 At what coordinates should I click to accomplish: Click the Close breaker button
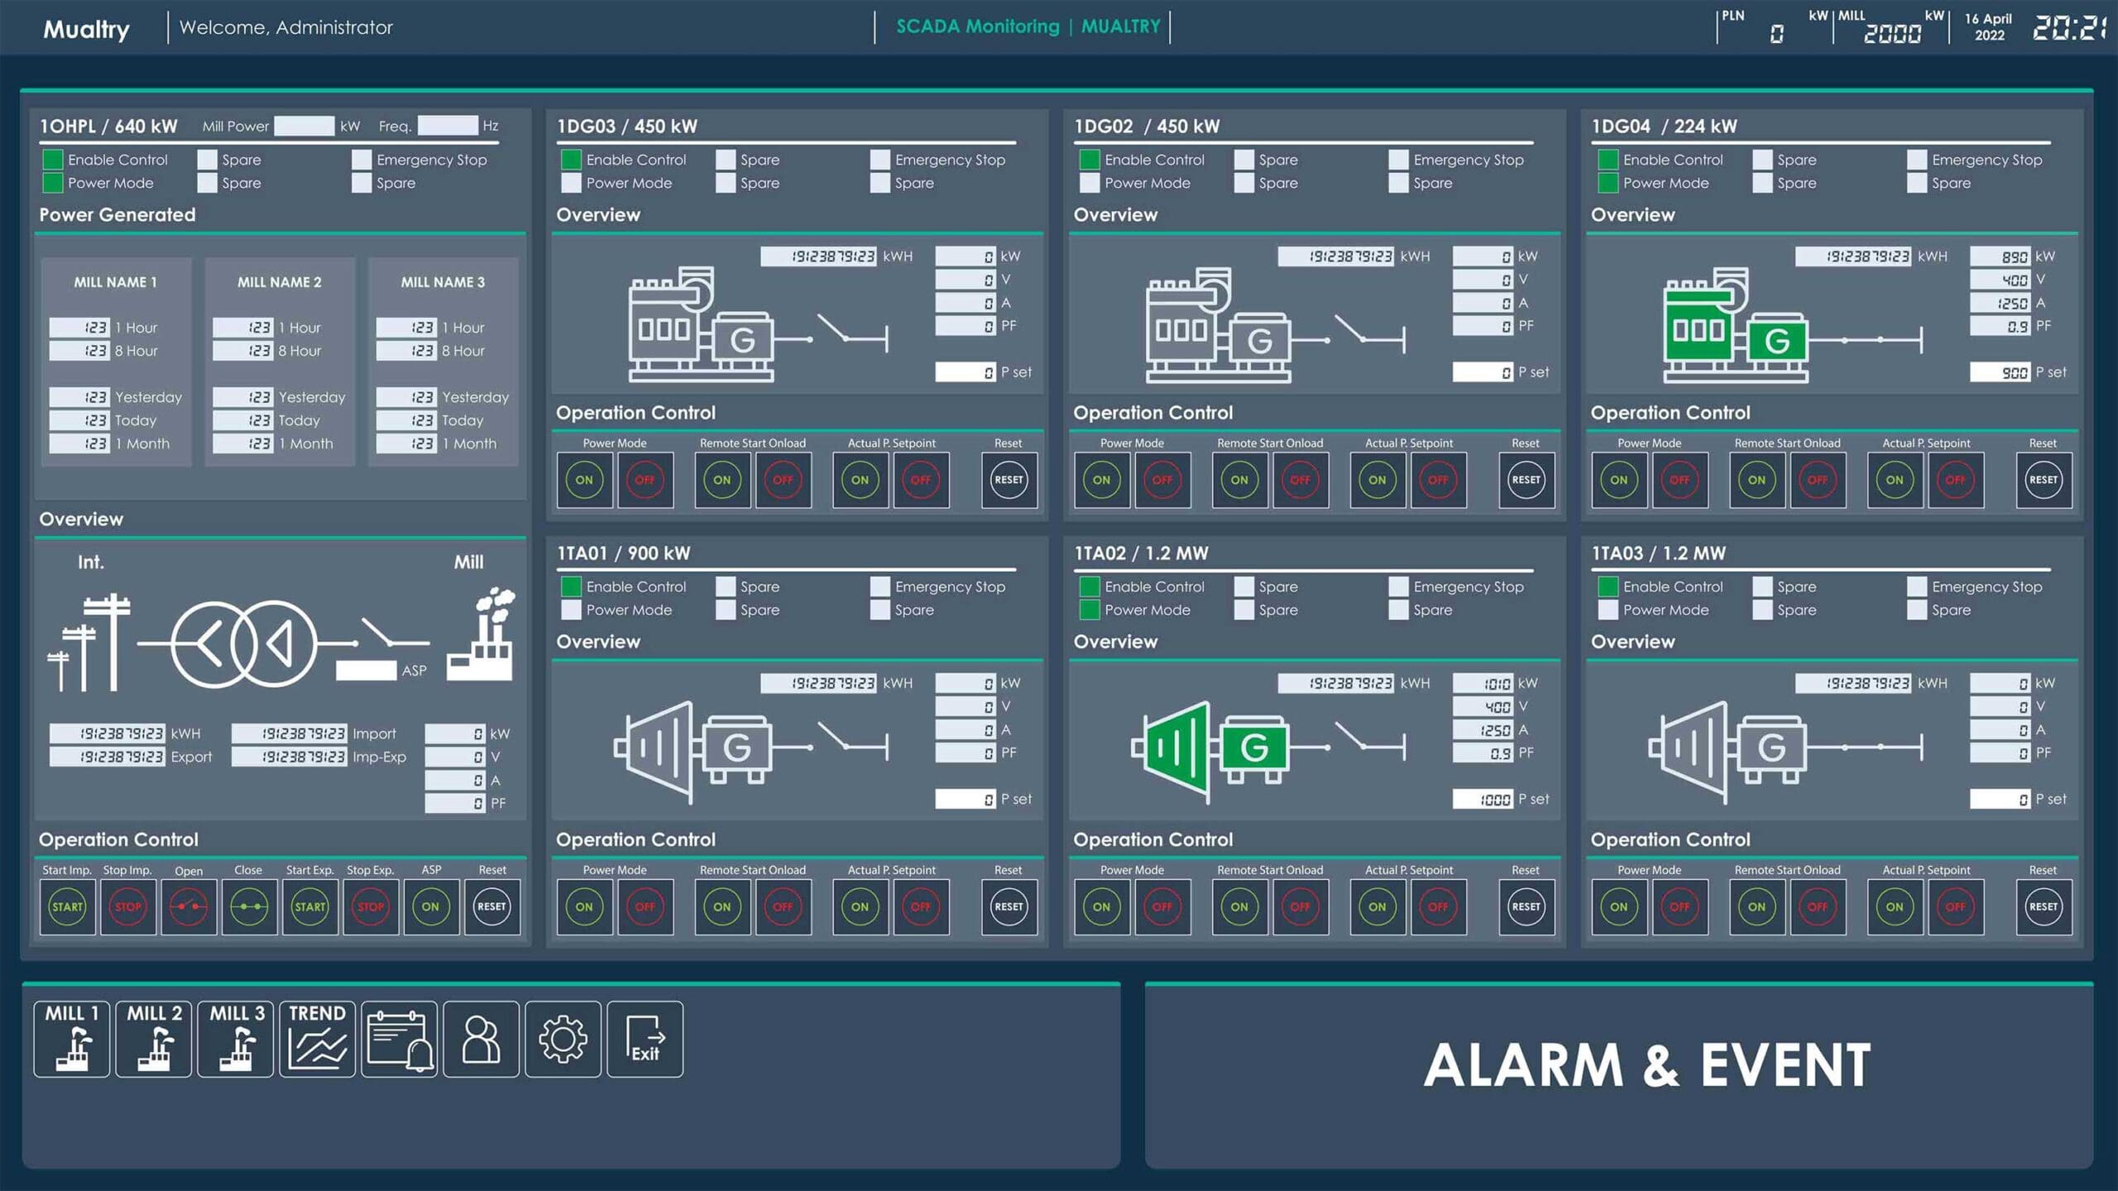248,906
